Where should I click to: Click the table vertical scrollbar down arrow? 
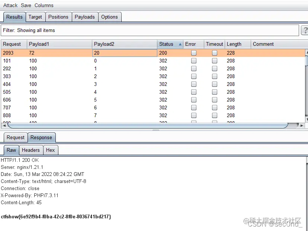pyautogui.click(x=307, y=119)
